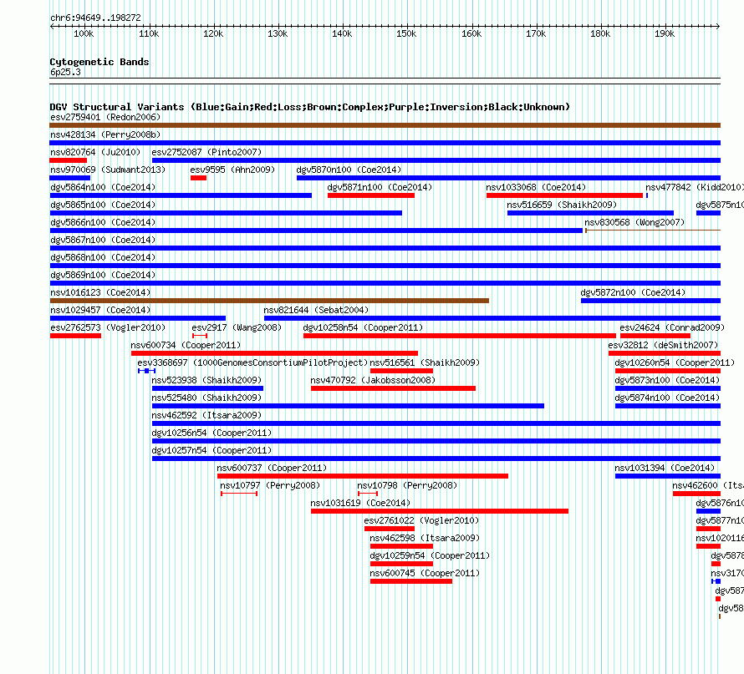Click nsv477842 (Kidd2010) label
This screenshot has height=674, width=744.
click(695, 187)
